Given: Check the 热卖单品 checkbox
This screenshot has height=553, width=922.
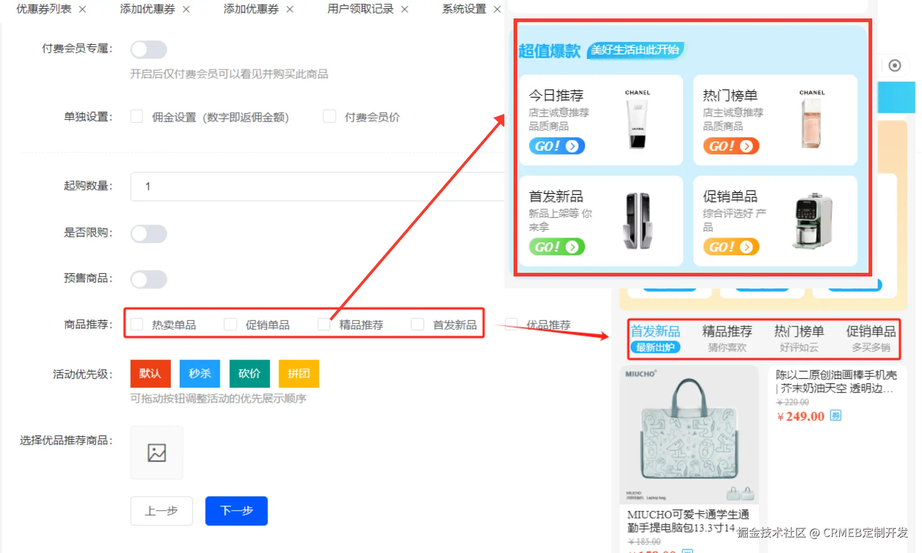Looking at the screenshot, I should coord(137,324).
